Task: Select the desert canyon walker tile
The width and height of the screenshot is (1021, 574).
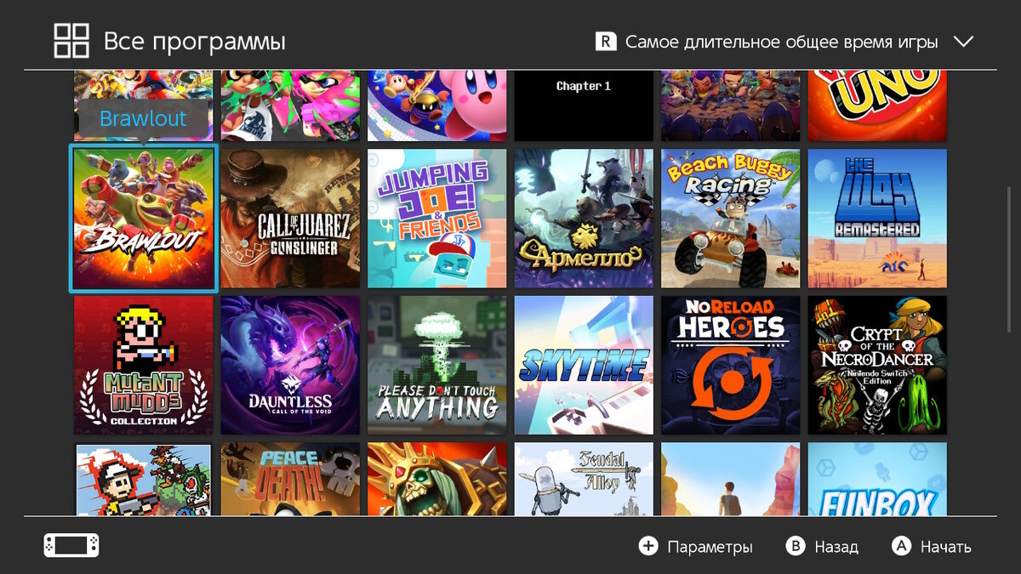Action: point(731,479)
